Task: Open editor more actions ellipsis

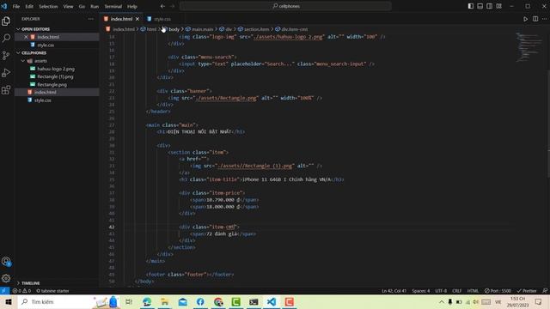Action: coord(544,19)
